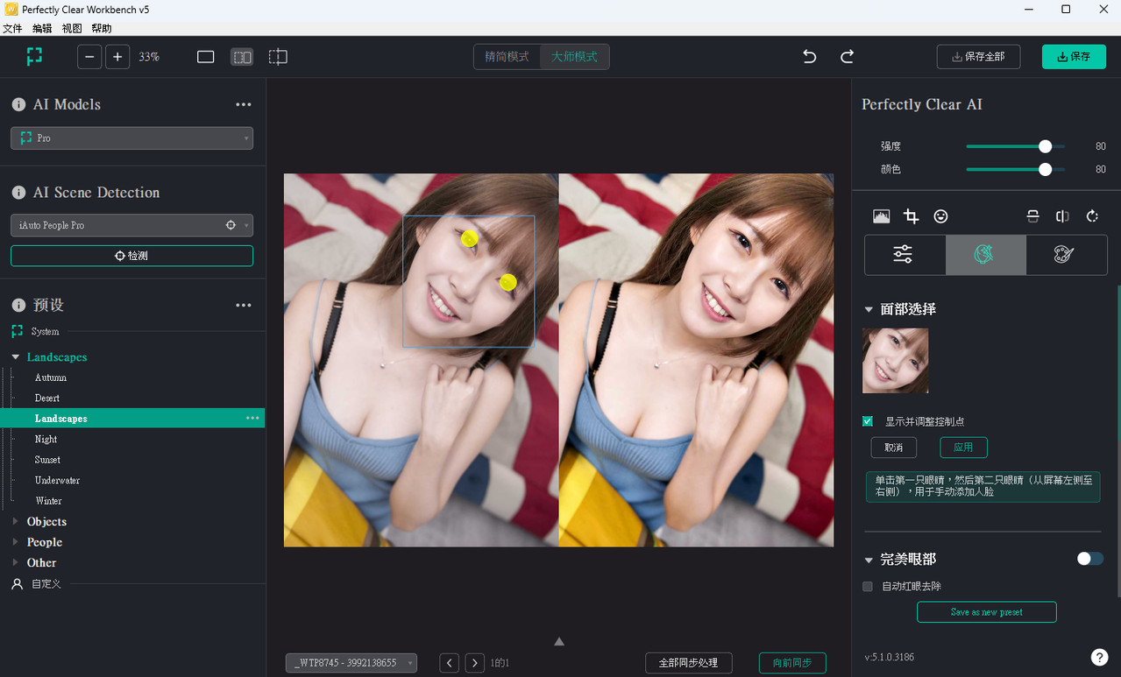Click the 检测 detect button
Image resolution: width=1121 pixels, height=677 pixels.
[x=131, y=256]
